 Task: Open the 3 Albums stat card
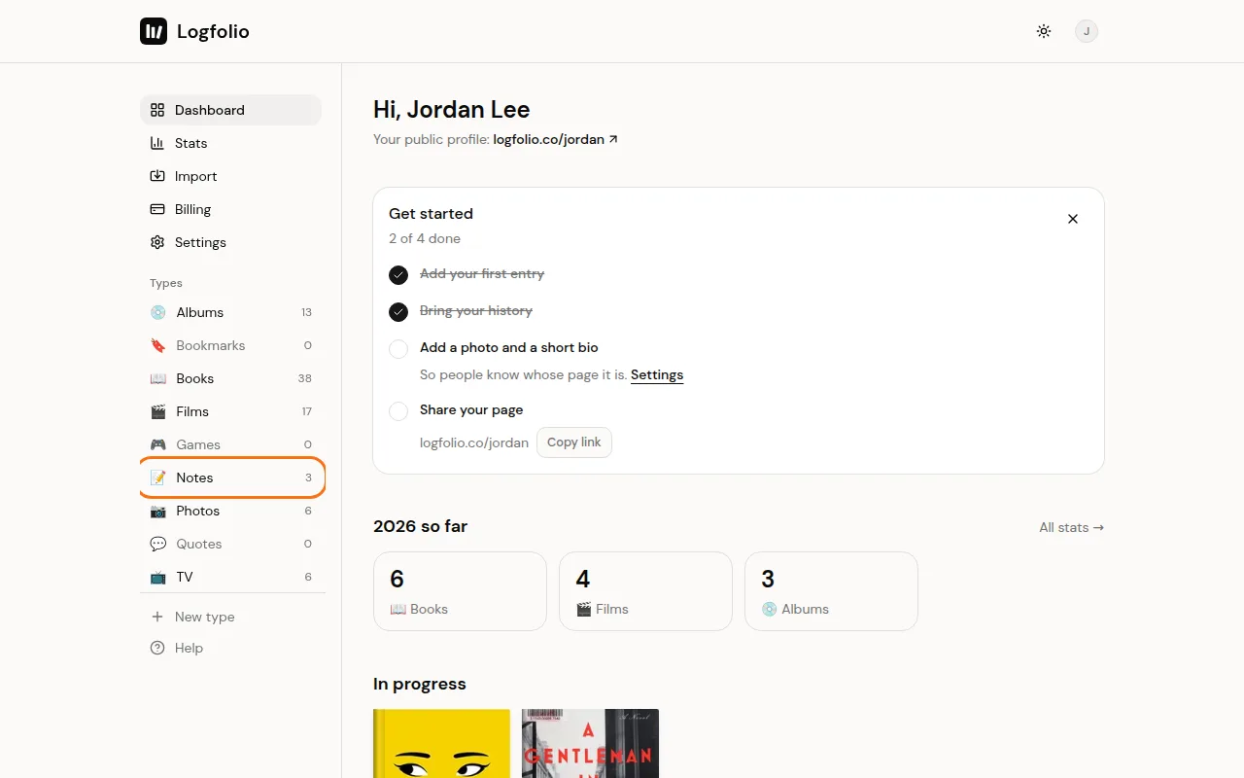[x=831, y=591]
